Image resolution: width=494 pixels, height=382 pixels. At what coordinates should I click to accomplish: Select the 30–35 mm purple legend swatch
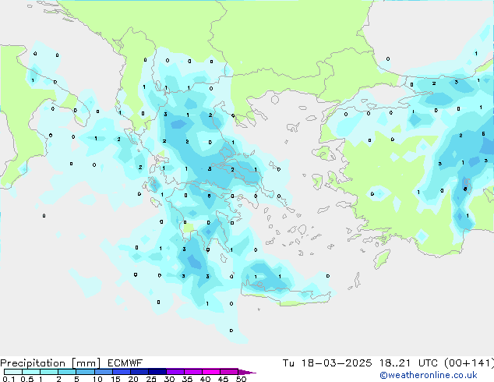pyautogui.click(x=175, y=372)
